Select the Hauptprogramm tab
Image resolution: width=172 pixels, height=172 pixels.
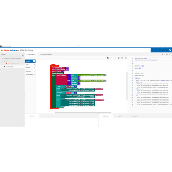pos(31,54)
